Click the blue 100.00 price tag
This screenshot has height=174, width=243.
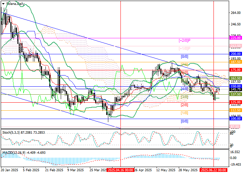(x=236, y=118)
